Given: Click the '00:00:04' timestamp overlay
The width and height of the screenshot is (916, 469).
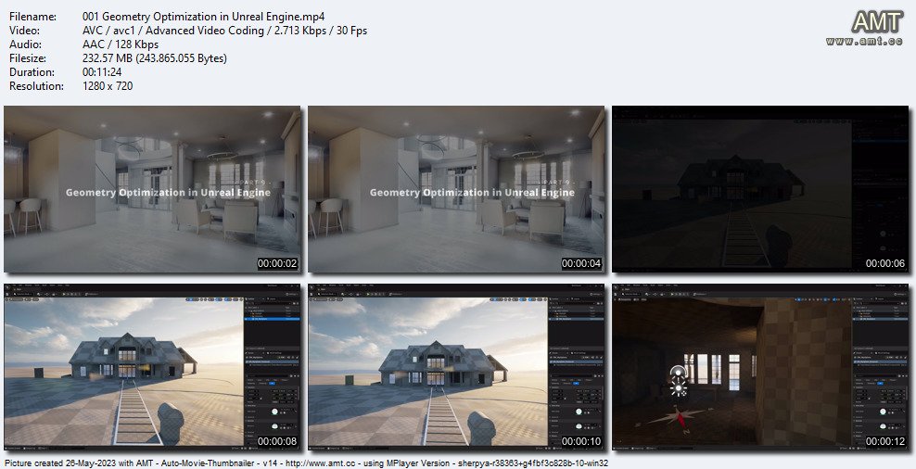Looking at the screenshot, I should click(581, 263).
